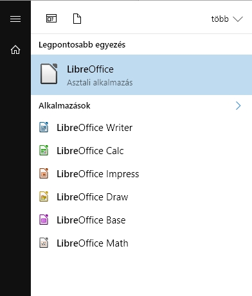Click the LibreOffice Writer icon
This screenshot has height=296, width=252.
44,127
